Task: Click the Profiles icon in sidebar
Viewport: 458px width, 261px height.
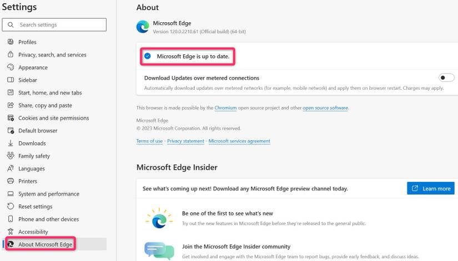Action: click(x=11, y=42)
